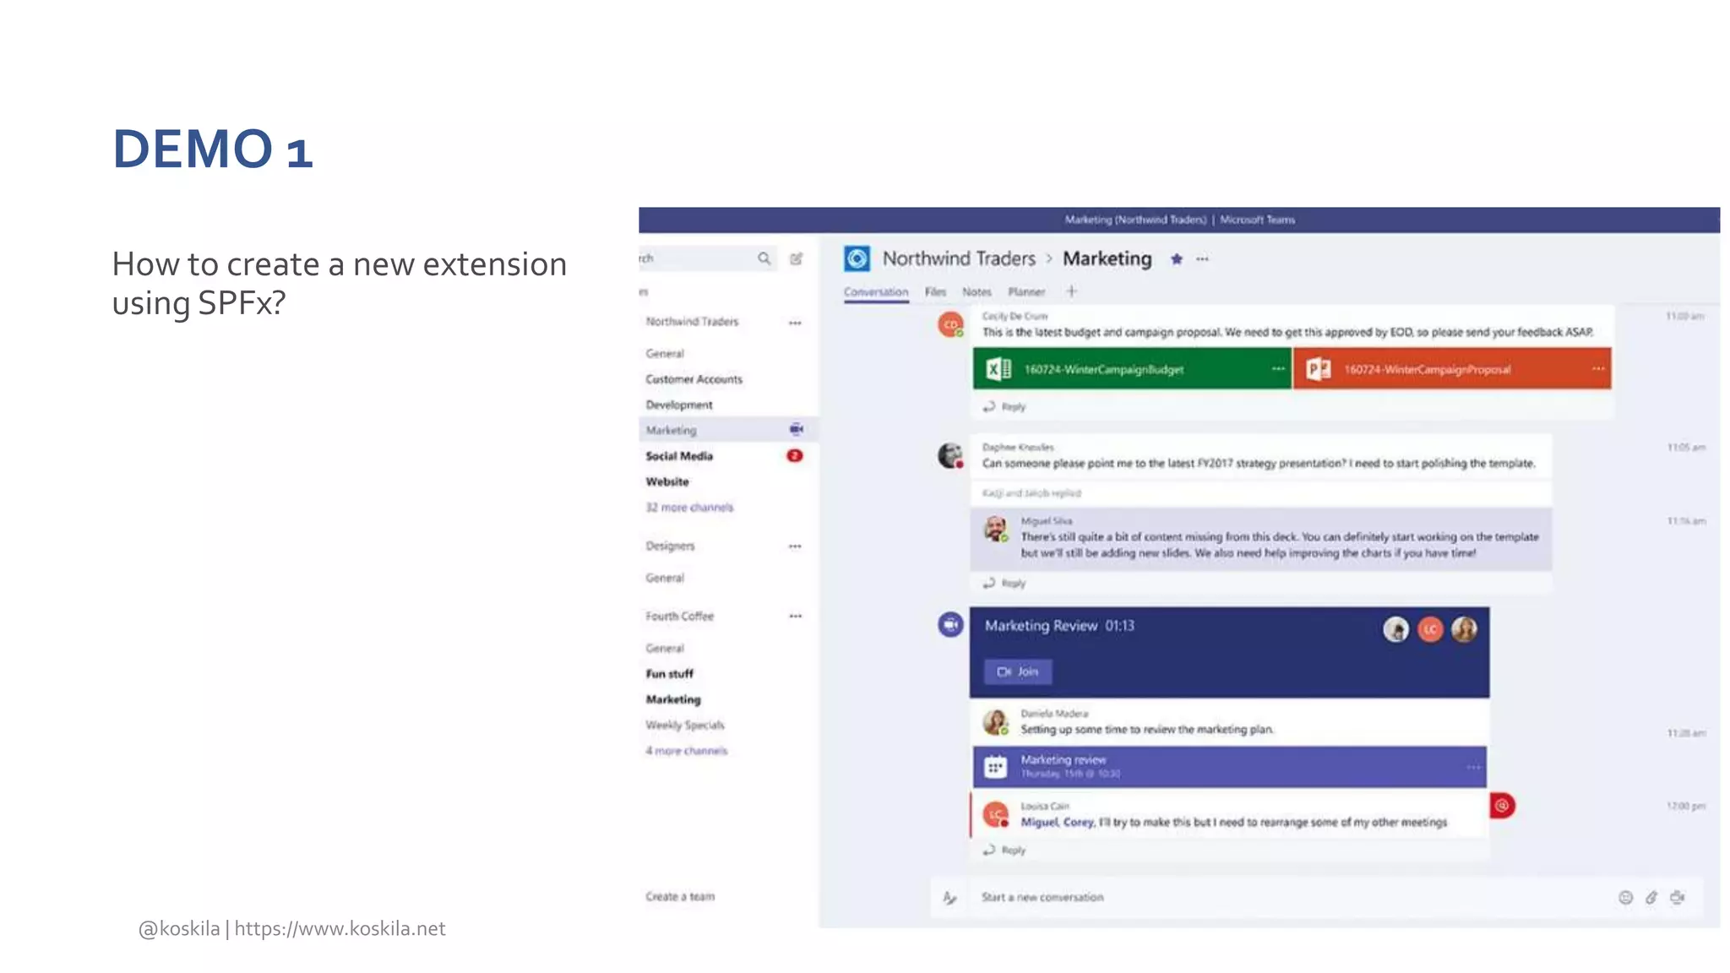Expand the 'Kadji and Jakob replied' thread
This screenshot has height=973, width=1730.
1031,493
